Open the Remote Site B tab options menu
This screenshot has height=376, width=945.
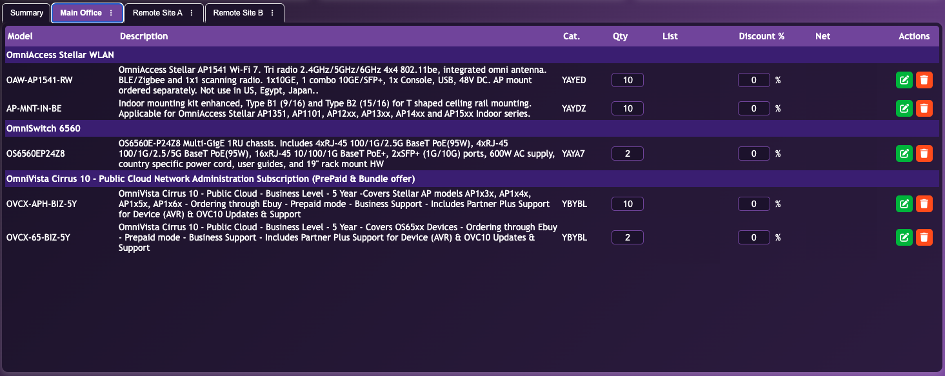[x=272, y=13]
